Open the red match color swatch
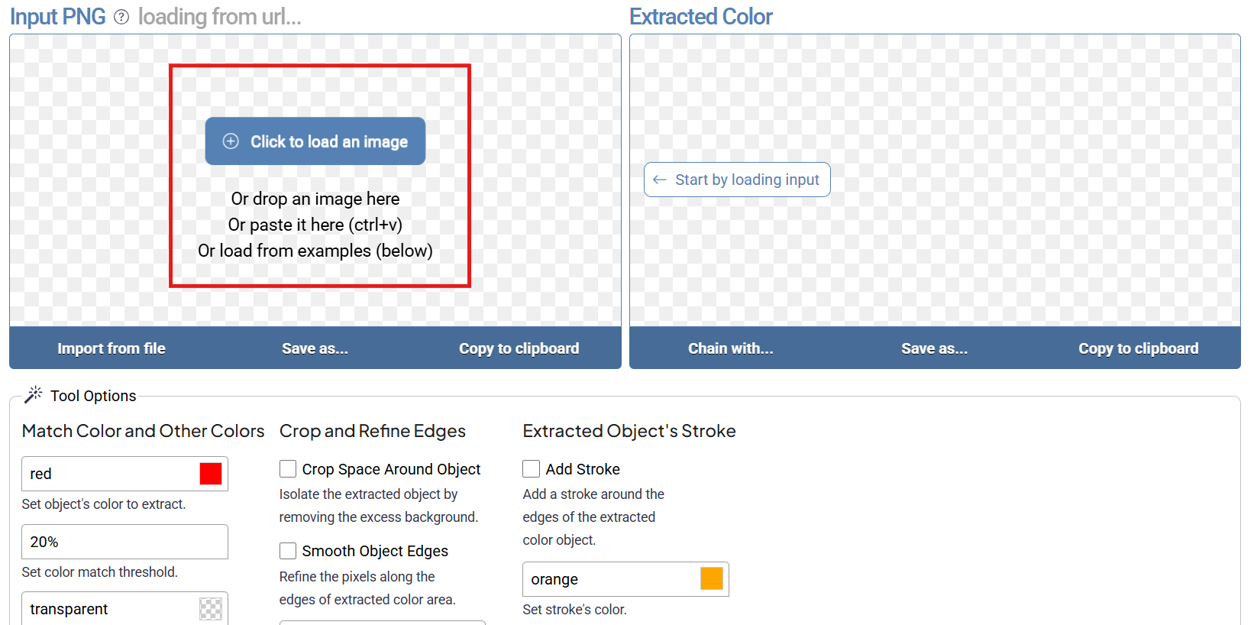Screen dimensions: 1254x625 [x=211, y=474]
